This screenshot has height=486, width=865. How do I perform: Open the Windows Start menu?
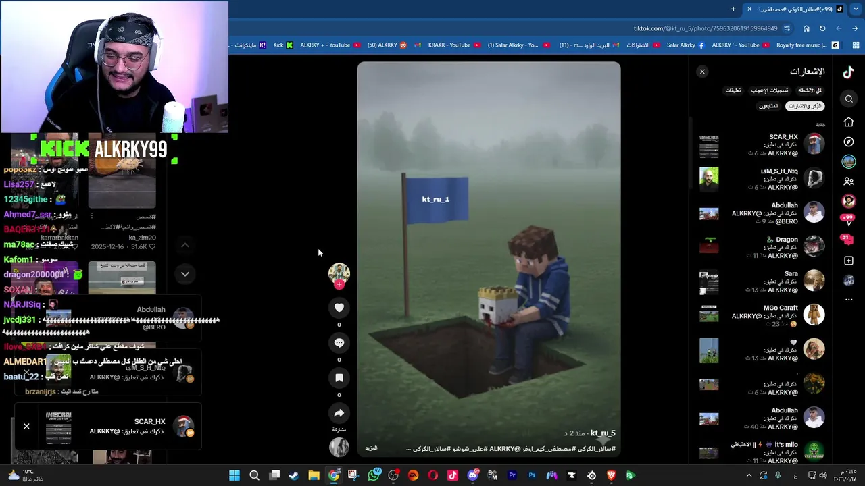pyautogui.click(x=234, y=475)
